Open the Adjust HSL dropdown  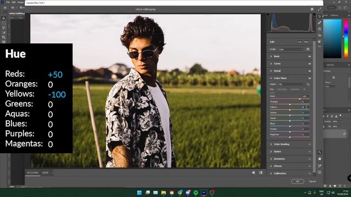click(291, 84)
